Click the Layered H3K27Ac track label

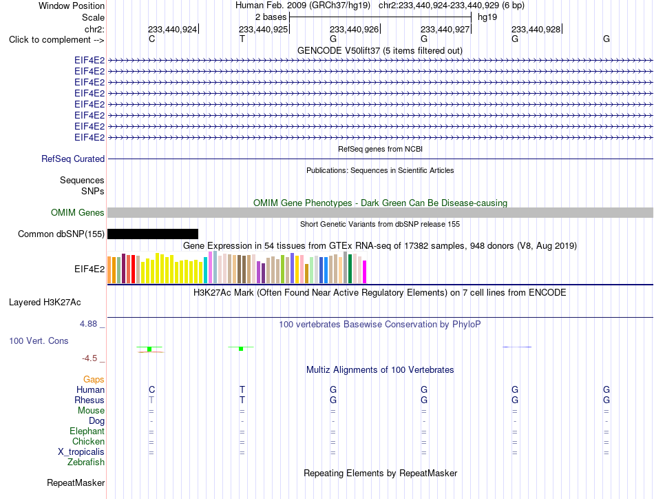[x=45, y=303]
